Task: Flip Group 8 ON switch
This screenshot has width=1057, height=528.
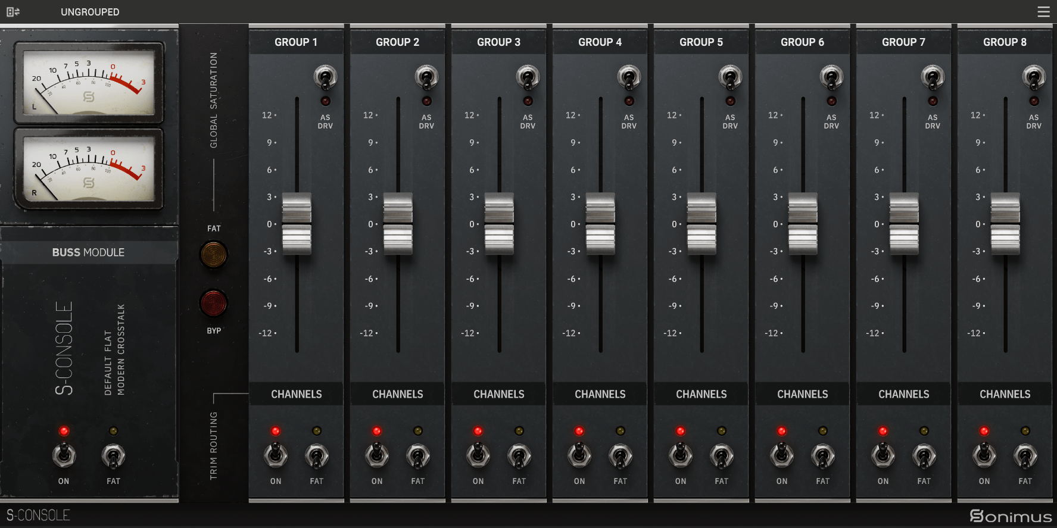Action: (x=984, y=455)
